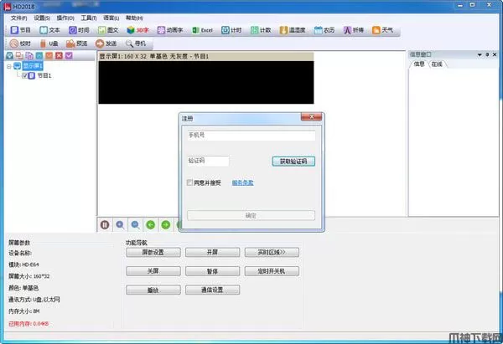Switch to the 在线 tab
The width and height of the screenshot is (503, 344).
click(x=438, y=64)
